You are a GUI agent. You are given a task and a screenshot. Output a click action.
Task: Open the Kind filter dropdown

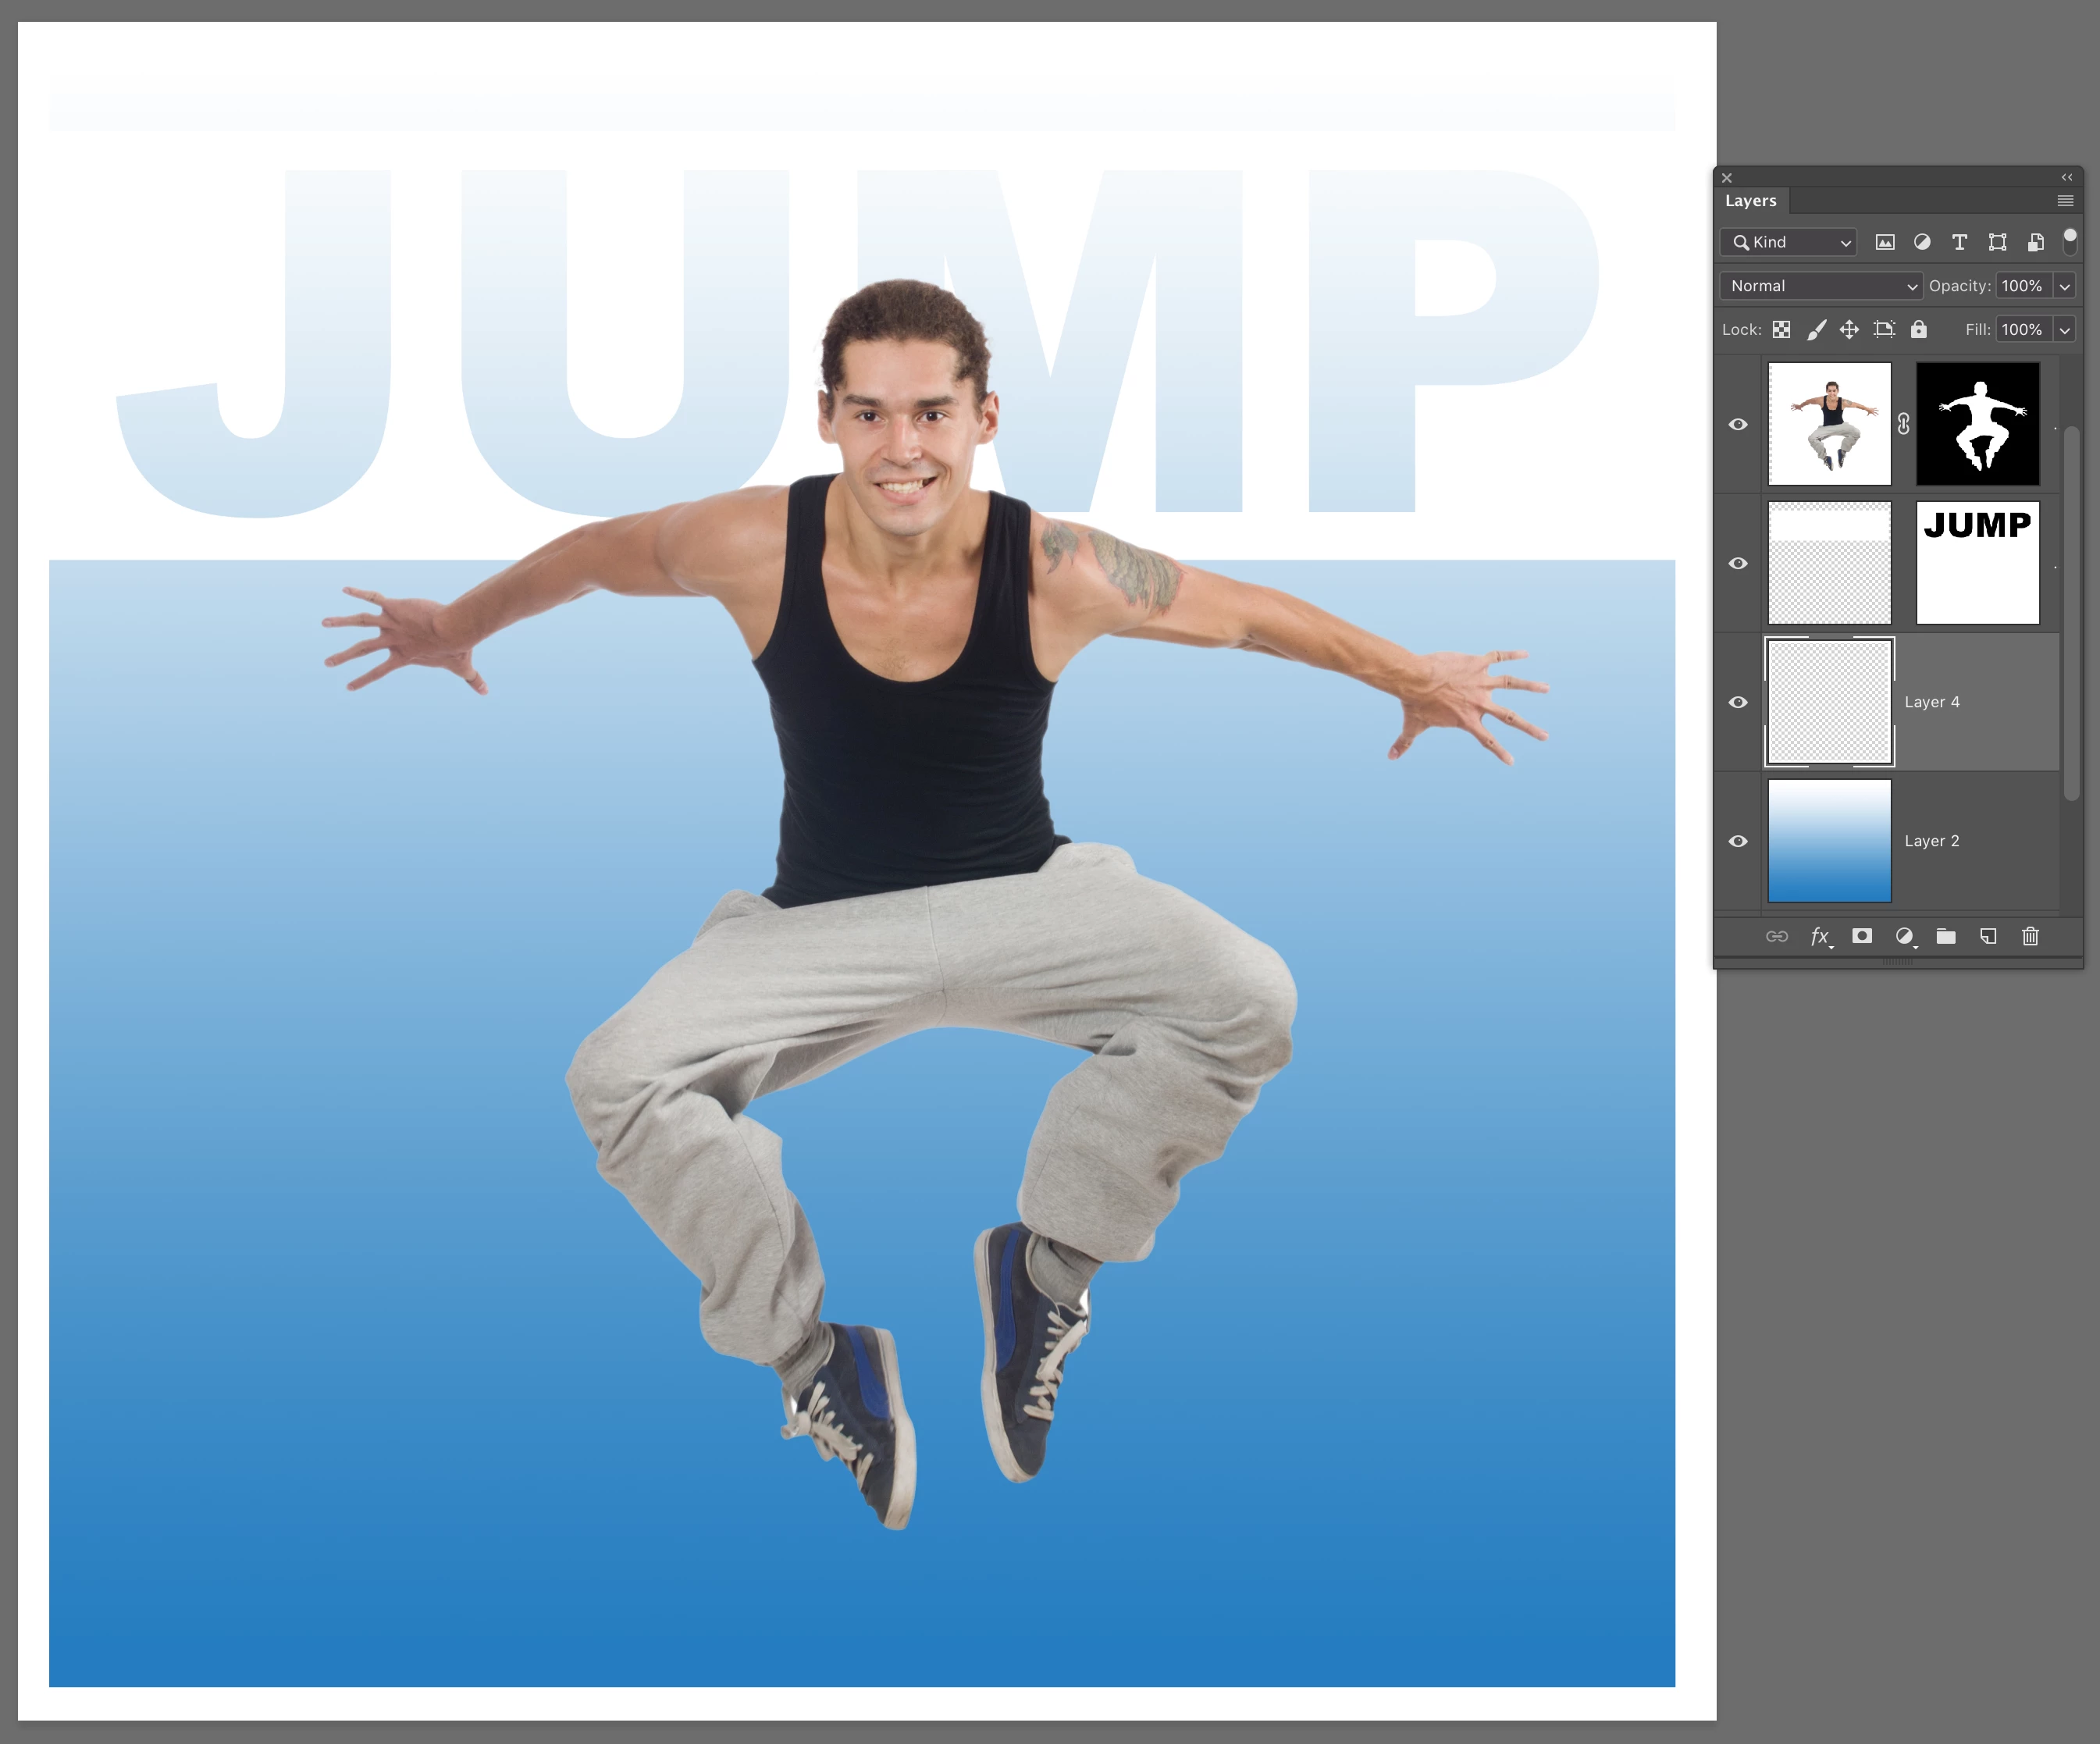1789,242
